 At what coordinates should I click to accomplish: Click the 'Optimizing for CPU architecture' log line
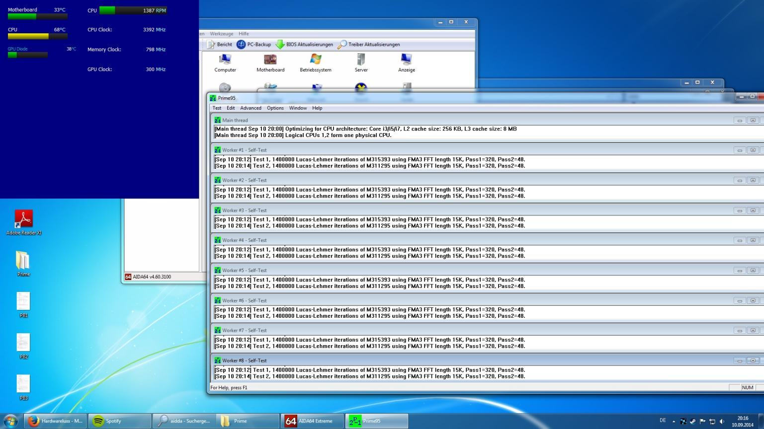(365, 129)
